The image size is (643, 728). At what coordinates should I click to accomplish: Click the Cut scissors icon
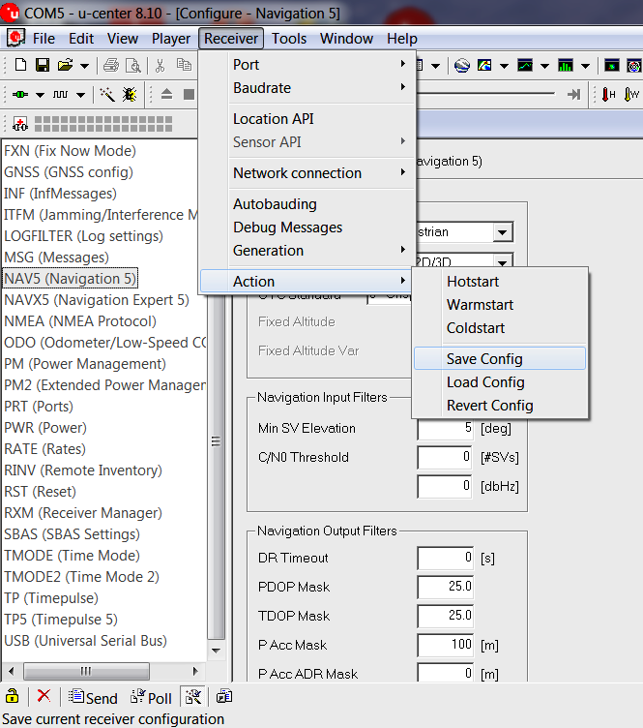160,66
